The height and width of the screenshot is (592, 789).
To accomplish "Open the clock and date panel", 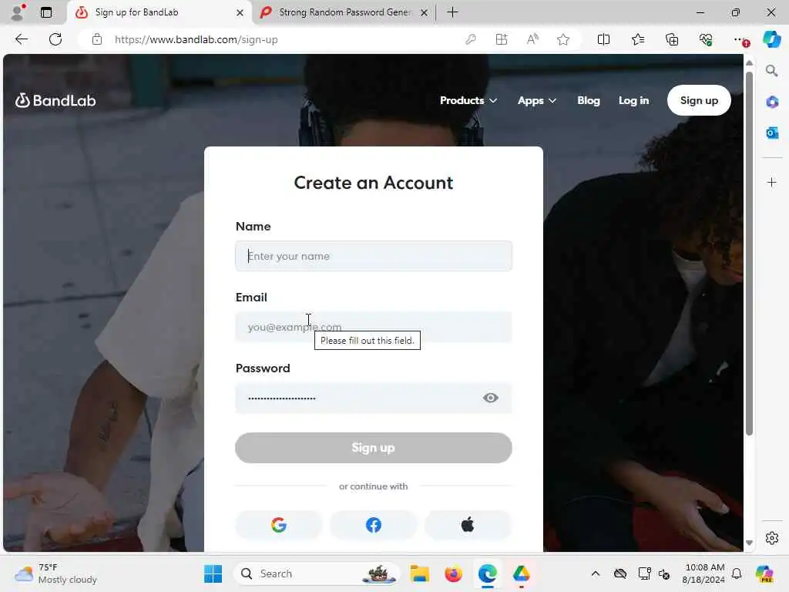I will tap(703, 573).
